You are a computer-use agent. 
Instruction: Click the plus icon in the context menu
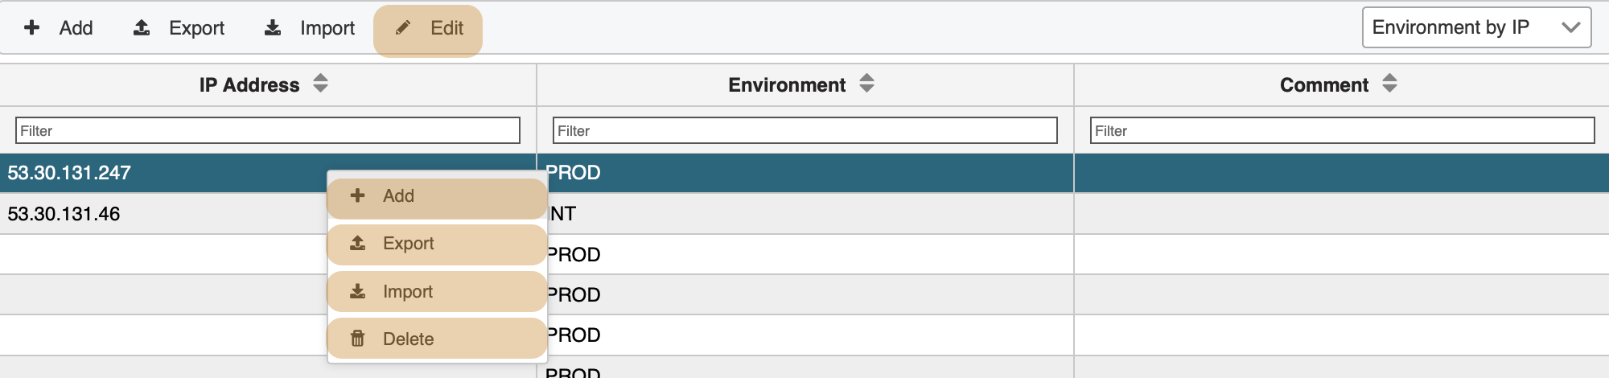click(x=358, y=195)
